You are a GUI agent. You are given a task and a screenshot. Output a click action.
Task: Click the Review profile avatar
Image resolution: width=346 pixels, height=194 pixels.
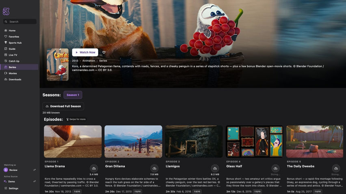pyautogui.click(x=6, y=170)
